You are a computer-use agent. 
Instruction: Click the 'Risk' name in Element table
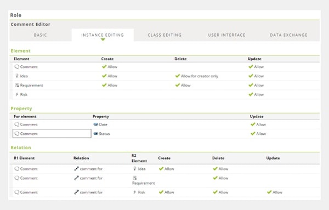pos(24,94)
